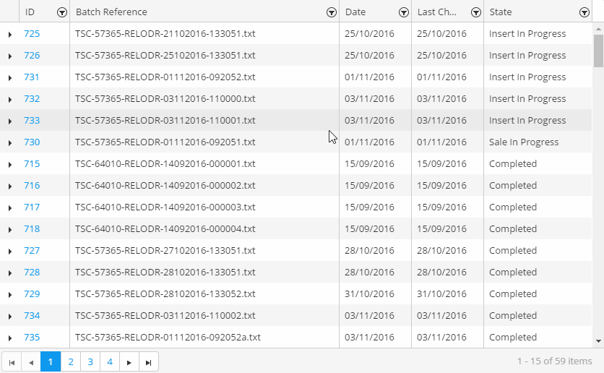Image resolution: width=604 pixels, height=373 pixels.
Task: Open Batch Reference column filter
Action: [x=331, y=12]
